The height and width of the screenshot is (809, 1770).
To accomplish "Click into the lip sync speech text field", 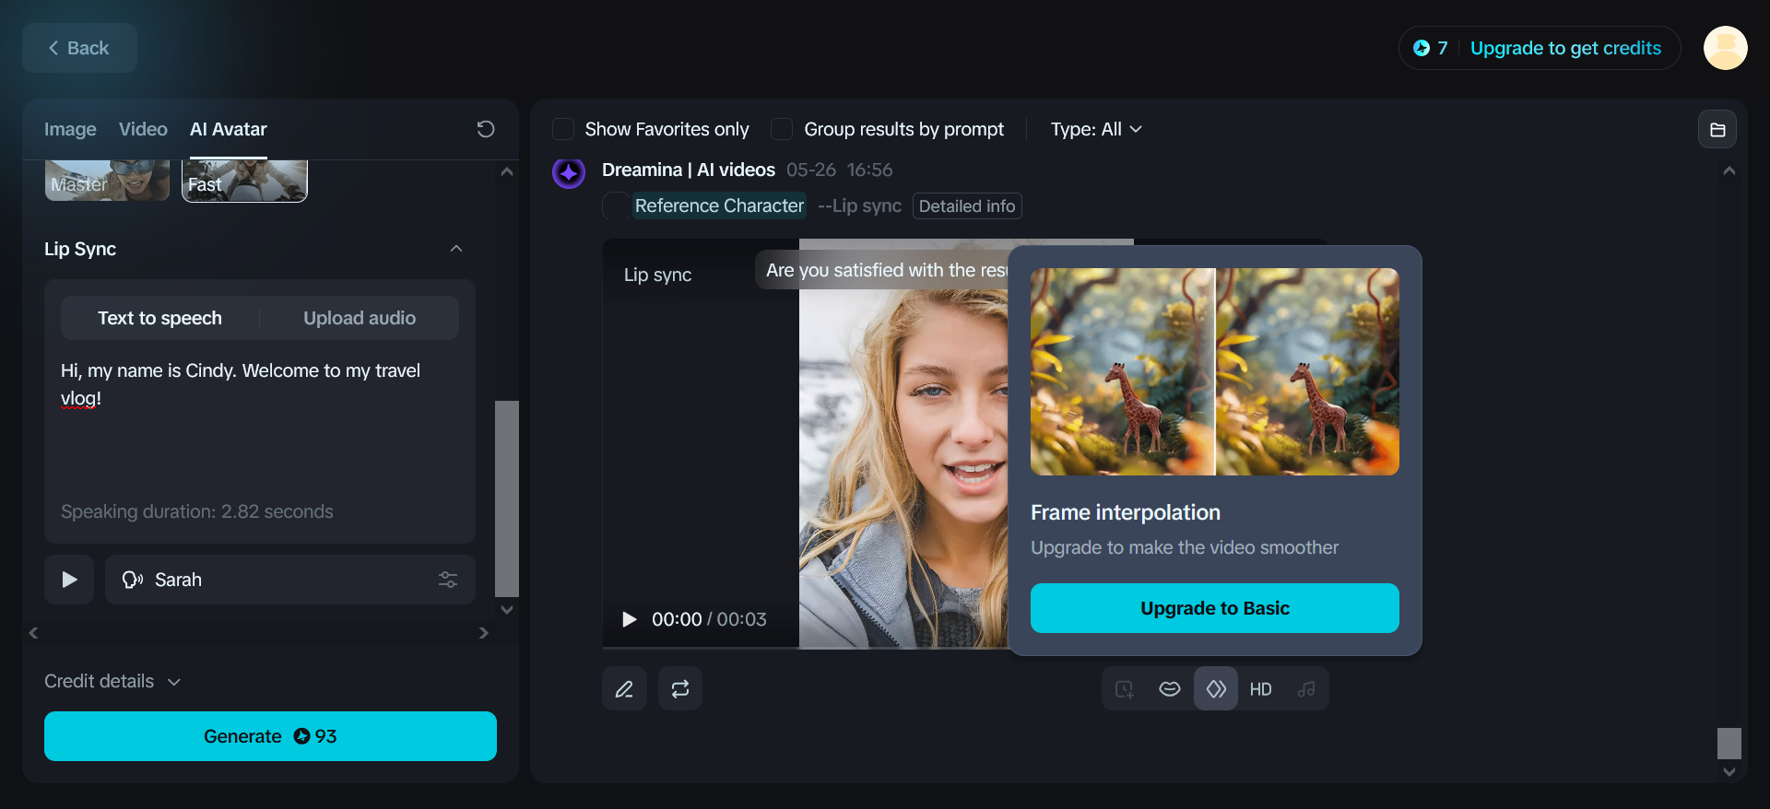I will pyautogui.click(x=260, y=424).
